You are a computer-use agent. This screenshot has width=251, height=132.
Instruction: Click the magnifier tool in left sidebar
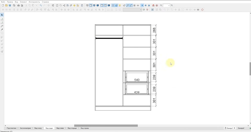2,52
